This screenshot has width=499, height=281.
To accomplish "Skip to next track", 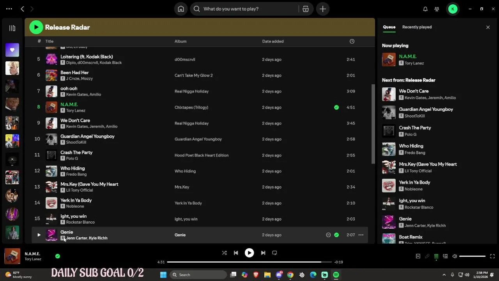I will pos(263,253).
